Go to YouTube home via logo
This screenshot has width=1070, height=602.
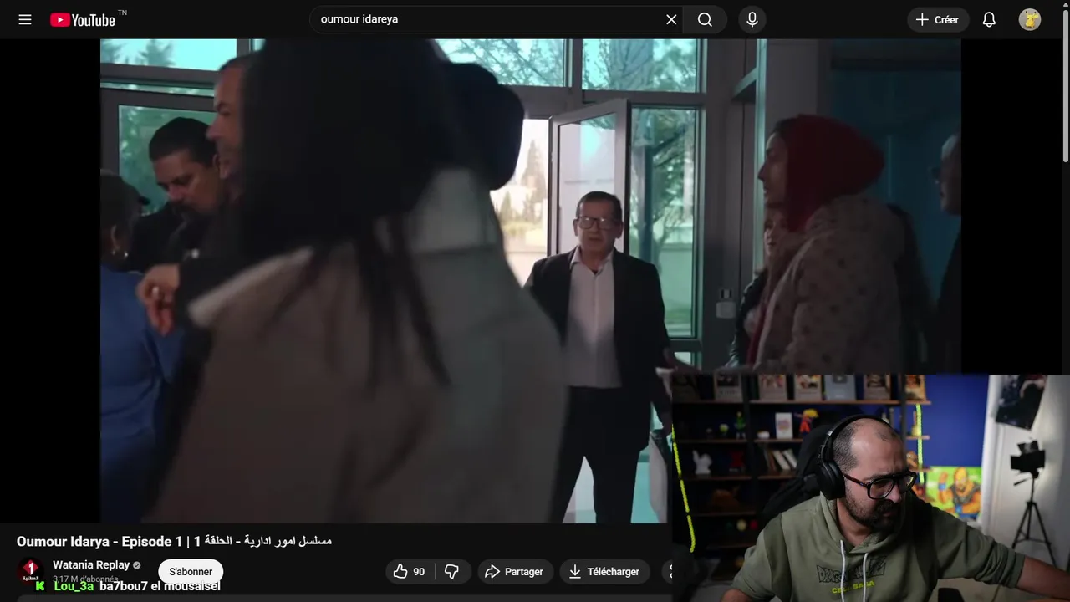[x=83, y=19]
